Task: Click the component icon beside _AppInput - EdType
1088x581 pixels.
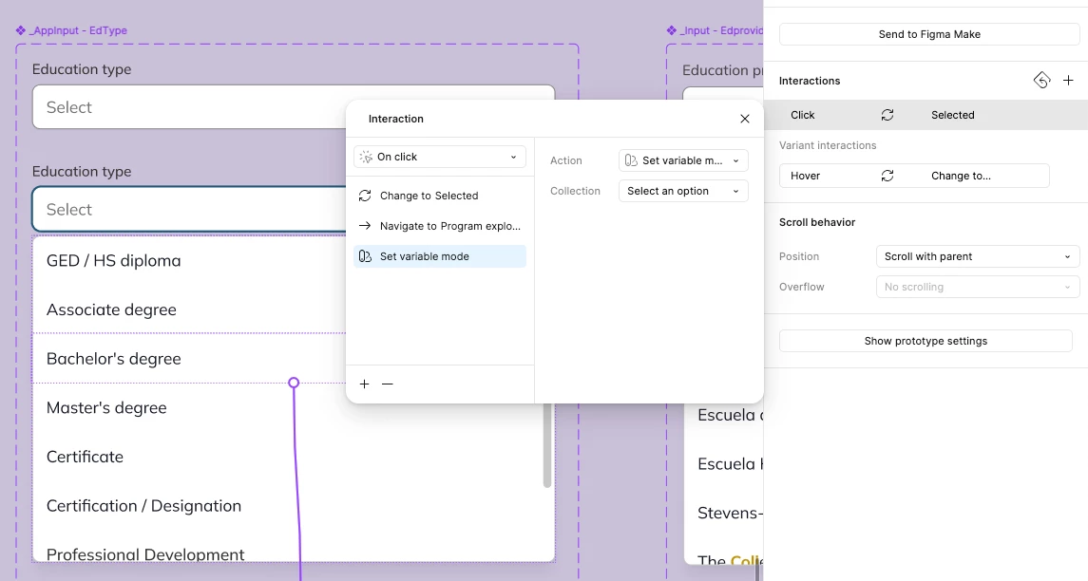Action: click(21, 30)
